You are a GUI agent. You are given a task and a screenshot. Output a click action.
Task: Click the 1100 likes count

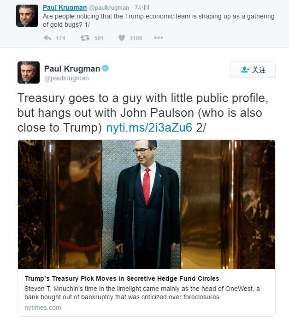click(136, 38)
